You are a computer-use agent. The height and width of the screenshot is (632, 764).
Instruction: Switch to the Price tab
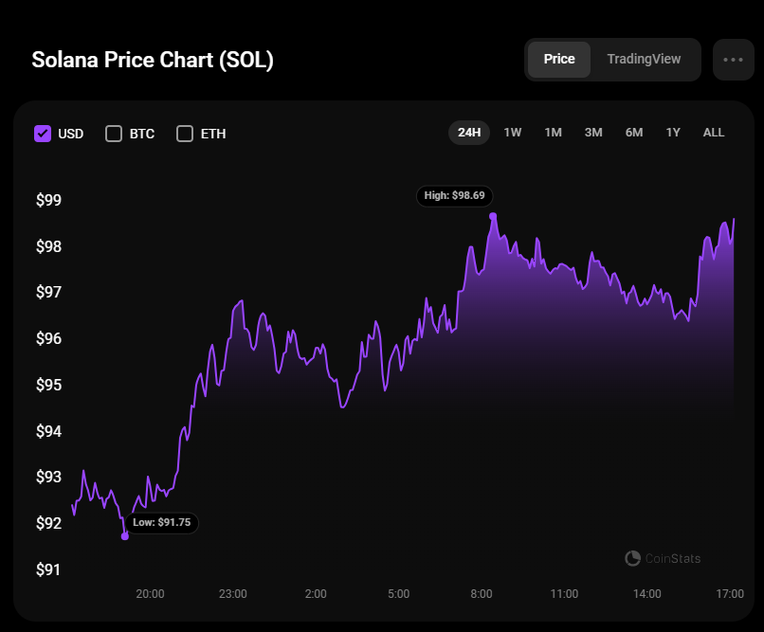pyautogui.click(x=559, y=59)
